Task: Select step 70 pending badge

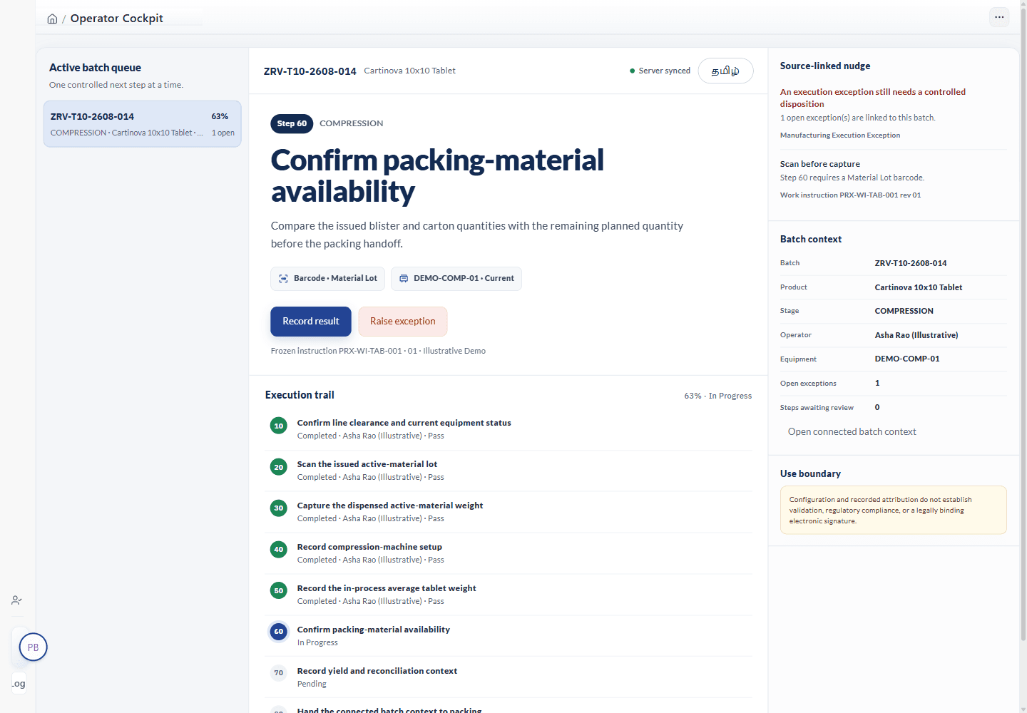Action: coord(279,673)
